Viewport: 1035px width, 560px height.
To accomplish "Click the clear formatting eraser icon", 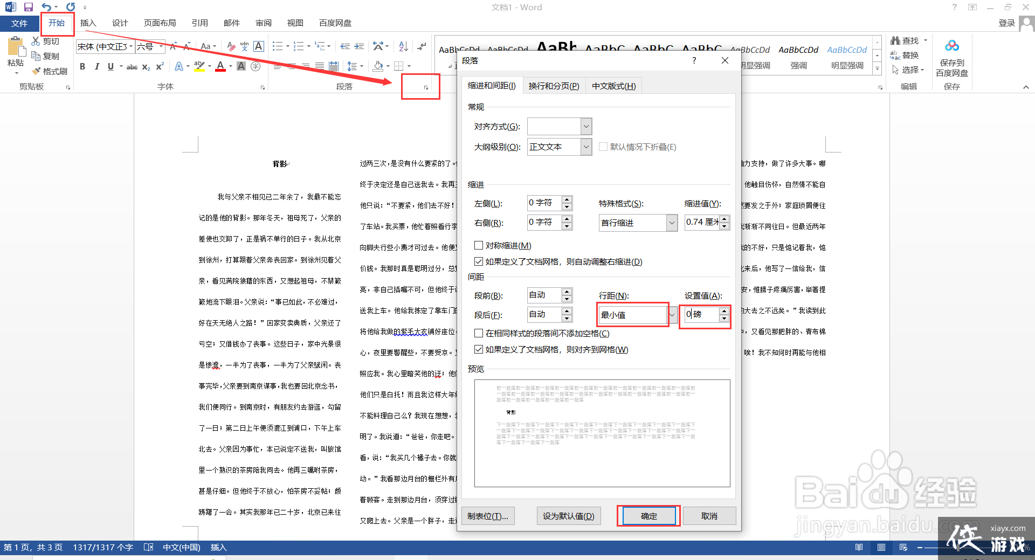I will tap(231, 46).
